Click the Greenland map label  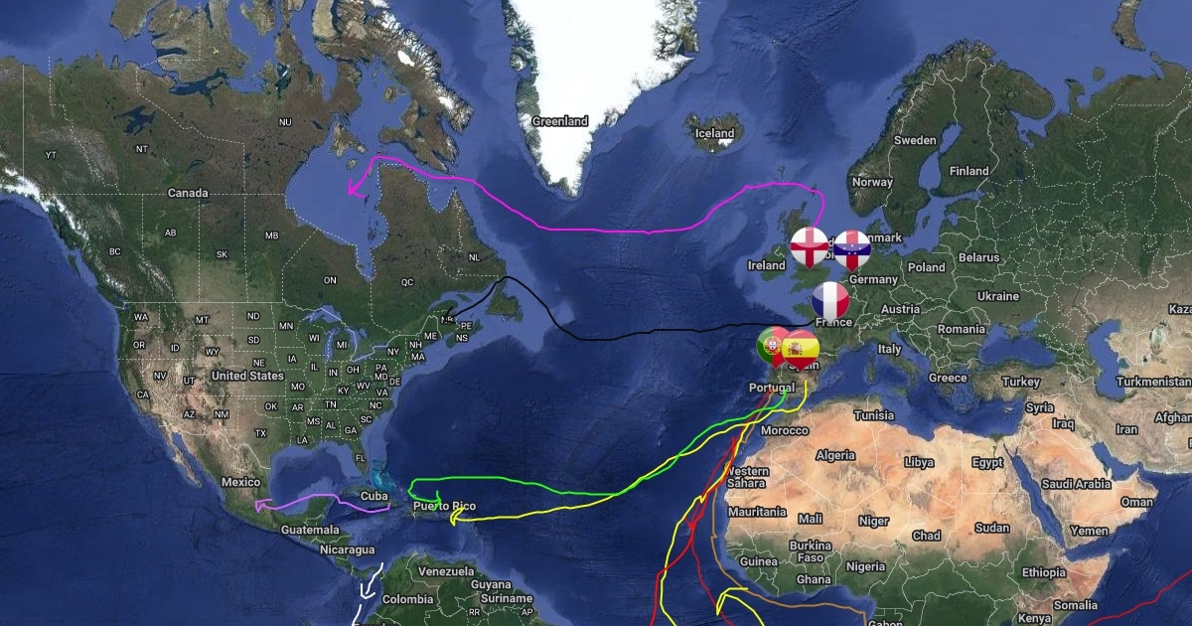(560, 121)
